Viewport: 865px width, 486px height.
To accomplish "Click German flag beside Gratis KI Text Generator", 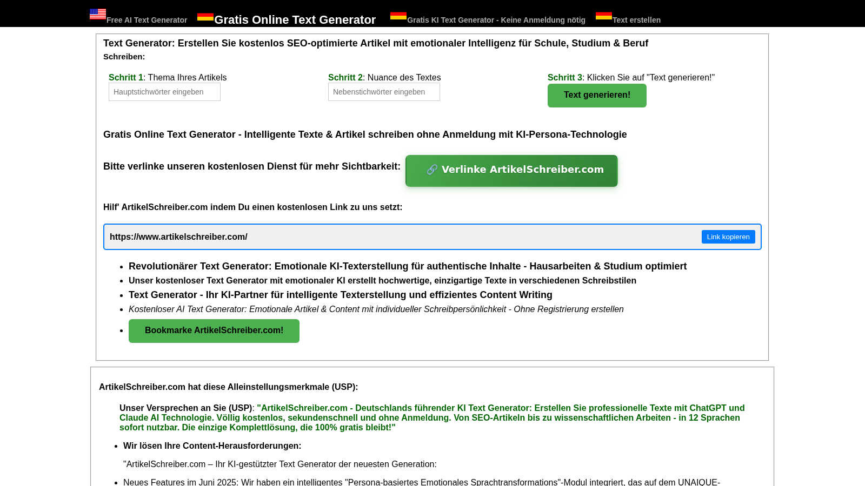I will pyautogui.click(x=398, y=16).
